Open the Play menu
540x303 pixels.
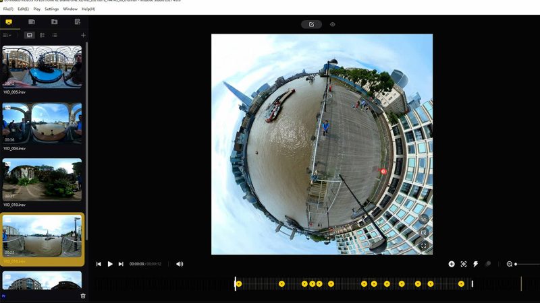[37, 9]
